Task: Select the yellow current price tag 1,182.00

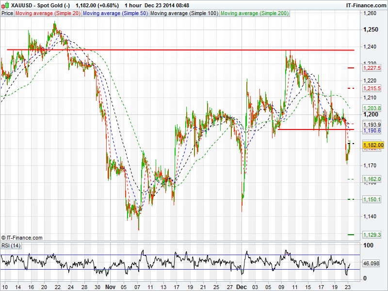Action: coord(372,145)
